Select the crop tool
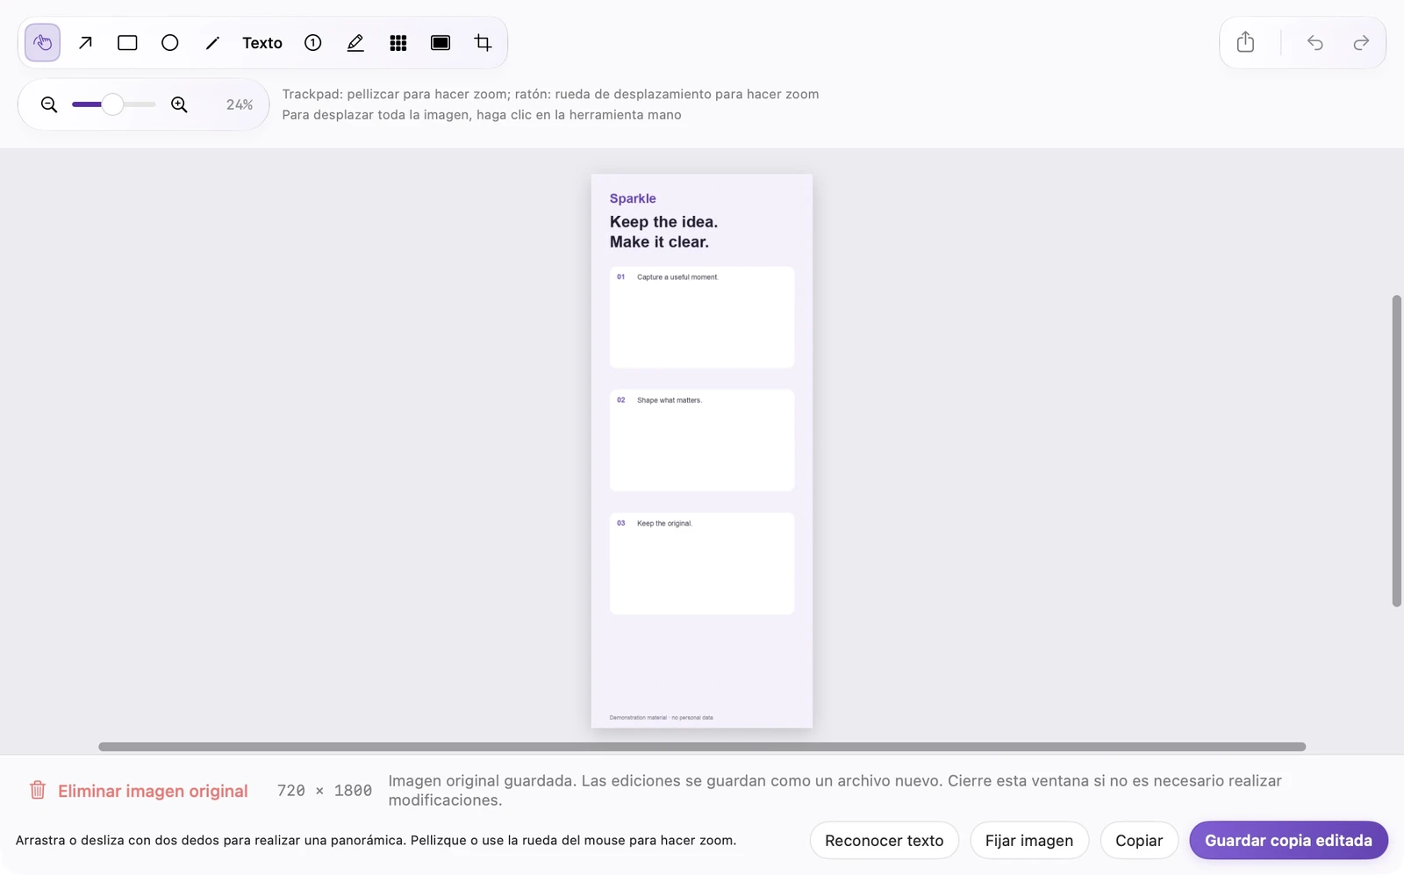Image resolution: width=1404 pixels, height=875 pixels. click(x=483, y=43)
